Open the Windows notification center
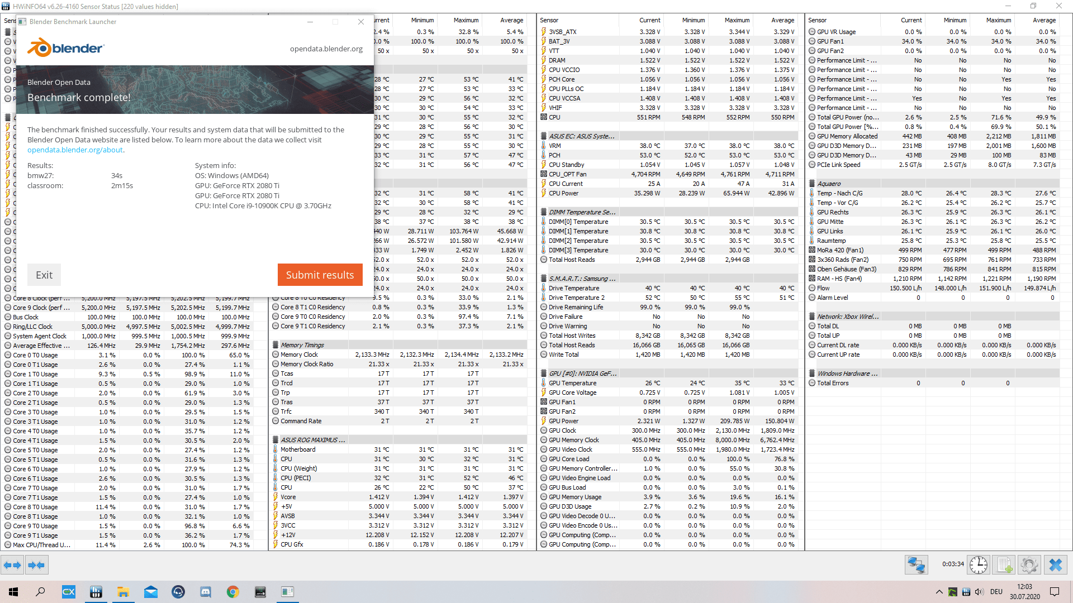Screen dimensions: 1073x603 pos(1055,592)
